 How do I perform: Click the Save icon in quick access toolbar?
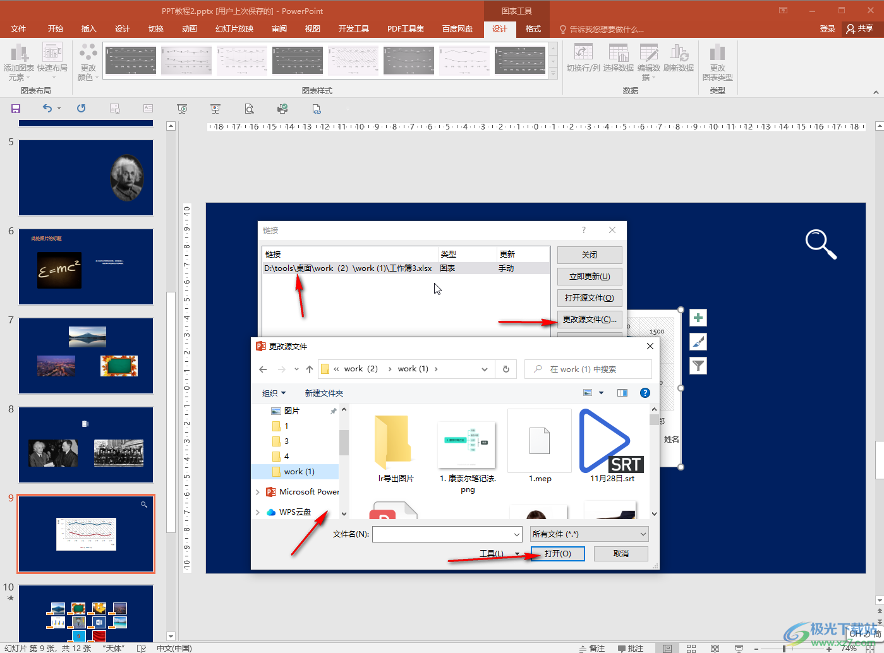pyautogui.click(x=16, y=109)
